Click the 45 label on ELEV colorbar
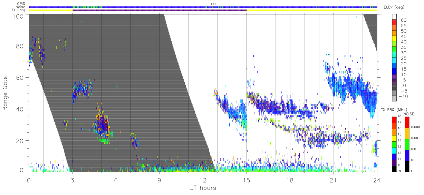The height and width of the screenshot is (195, 424). [x=404, y=36]
